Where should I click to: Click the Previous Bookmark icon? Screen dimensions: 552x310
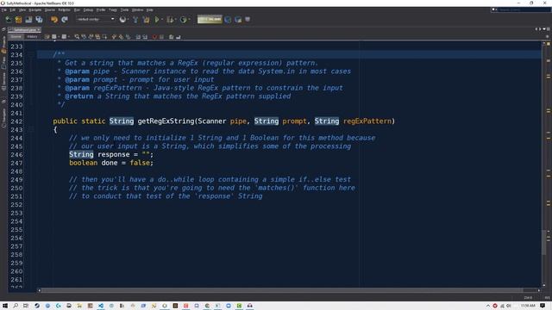pos(114,36)
